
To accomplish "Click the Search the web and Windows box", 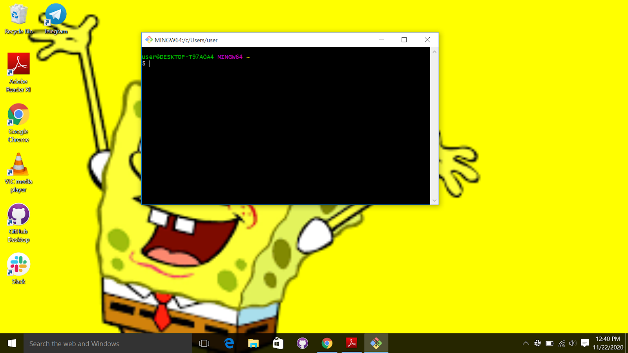I will (108, 344).
